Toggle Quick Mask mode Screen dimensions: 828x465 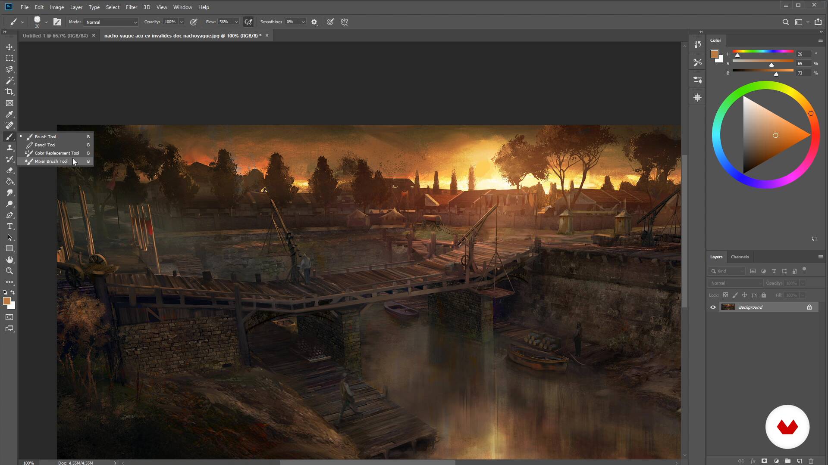click(9, 317)
